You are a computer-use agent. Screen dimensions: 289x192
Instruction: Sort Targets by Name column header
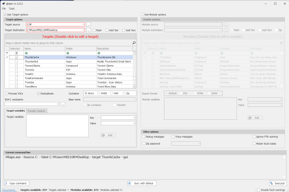coord(44,49)
